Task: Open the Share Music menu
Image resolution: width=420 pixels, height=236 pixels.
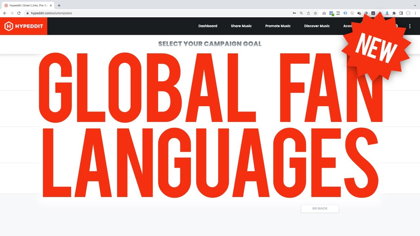Action: point(241,26)
